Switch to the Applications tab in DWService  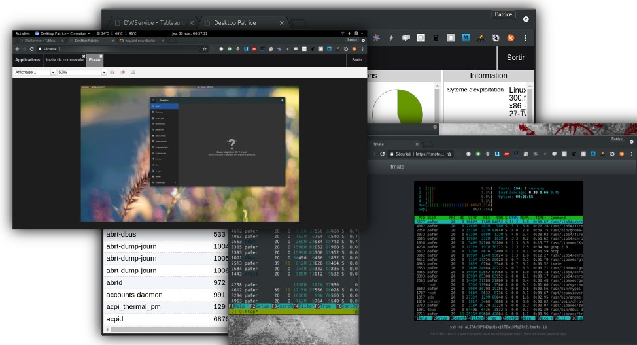tap(27, 60)
